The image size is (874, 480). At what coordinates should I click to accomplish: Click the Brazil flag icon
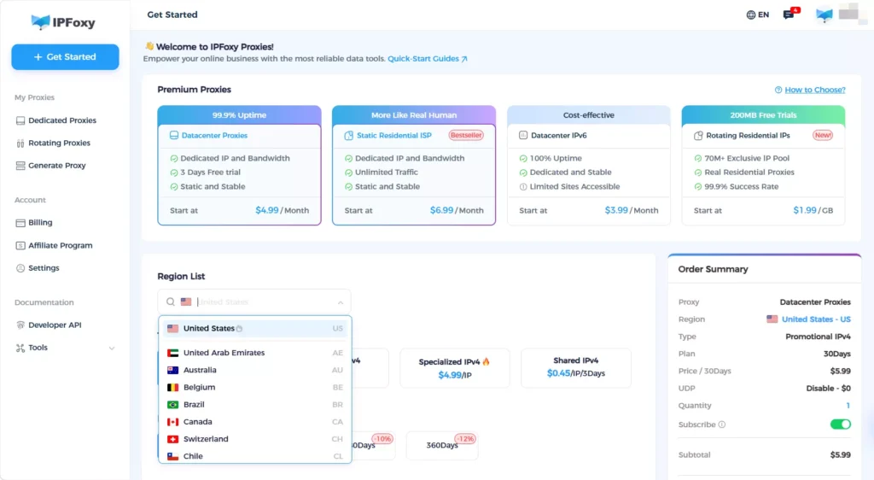coord(172,405)
